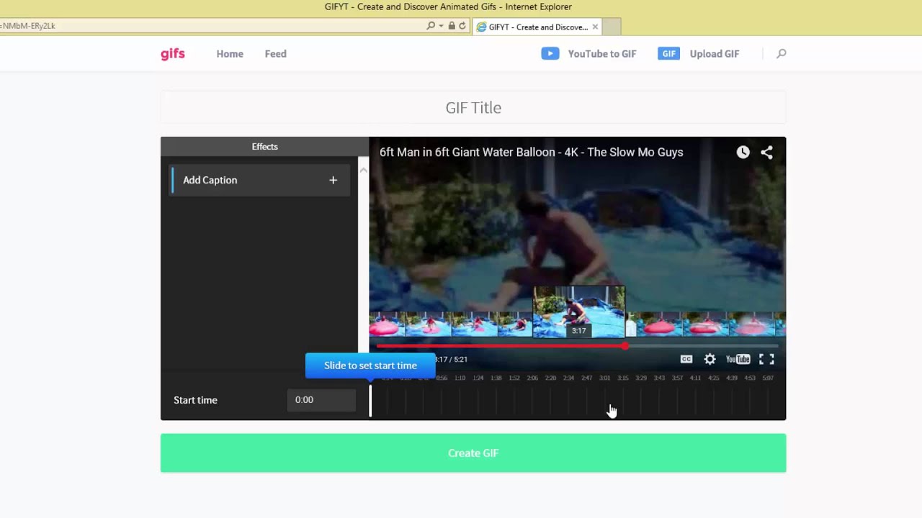Click the 1:24 mark on timeline
This screenshot has height=518, width=922.
tap(478, 378)
